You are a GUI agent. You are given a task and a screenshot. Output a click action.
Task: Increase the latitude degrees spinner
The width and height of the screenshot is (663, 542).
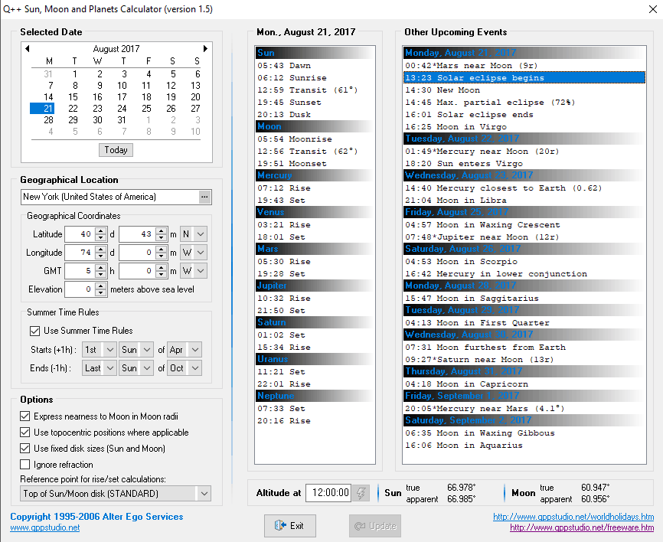point(100,231)
